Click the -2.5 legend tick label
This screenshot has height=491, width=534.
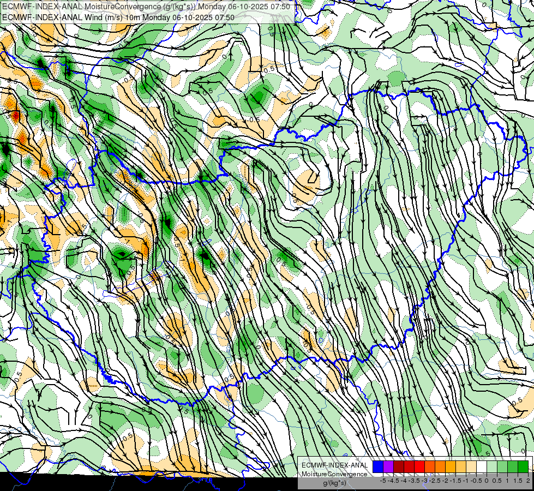pyautogui.click(x=435, y=481)
